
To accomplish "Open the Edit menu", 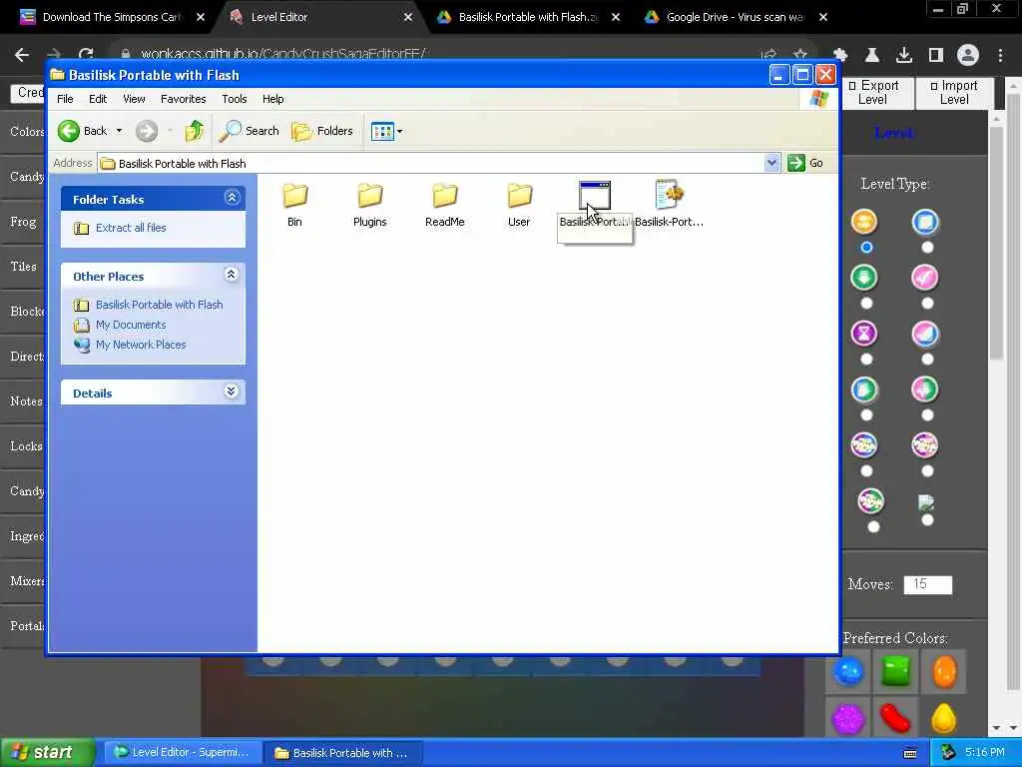I will pyautogui.click(x=98, y=99).
